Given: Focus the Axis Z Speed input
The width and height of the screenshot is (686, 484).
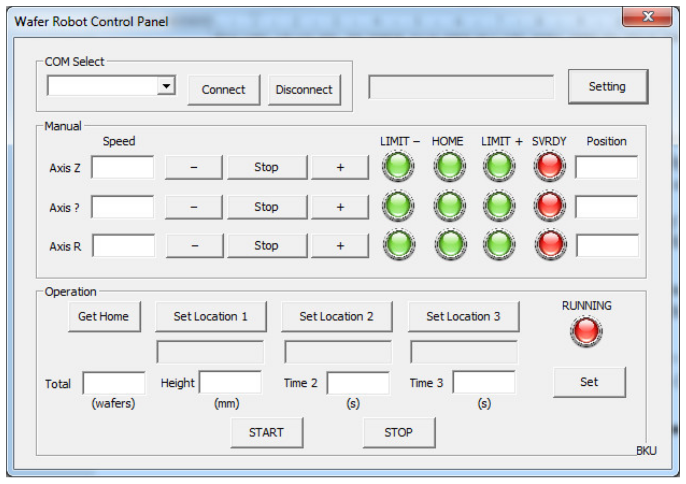Looking at the screenshot, I should pyautogui.click(x=123, y=167).
